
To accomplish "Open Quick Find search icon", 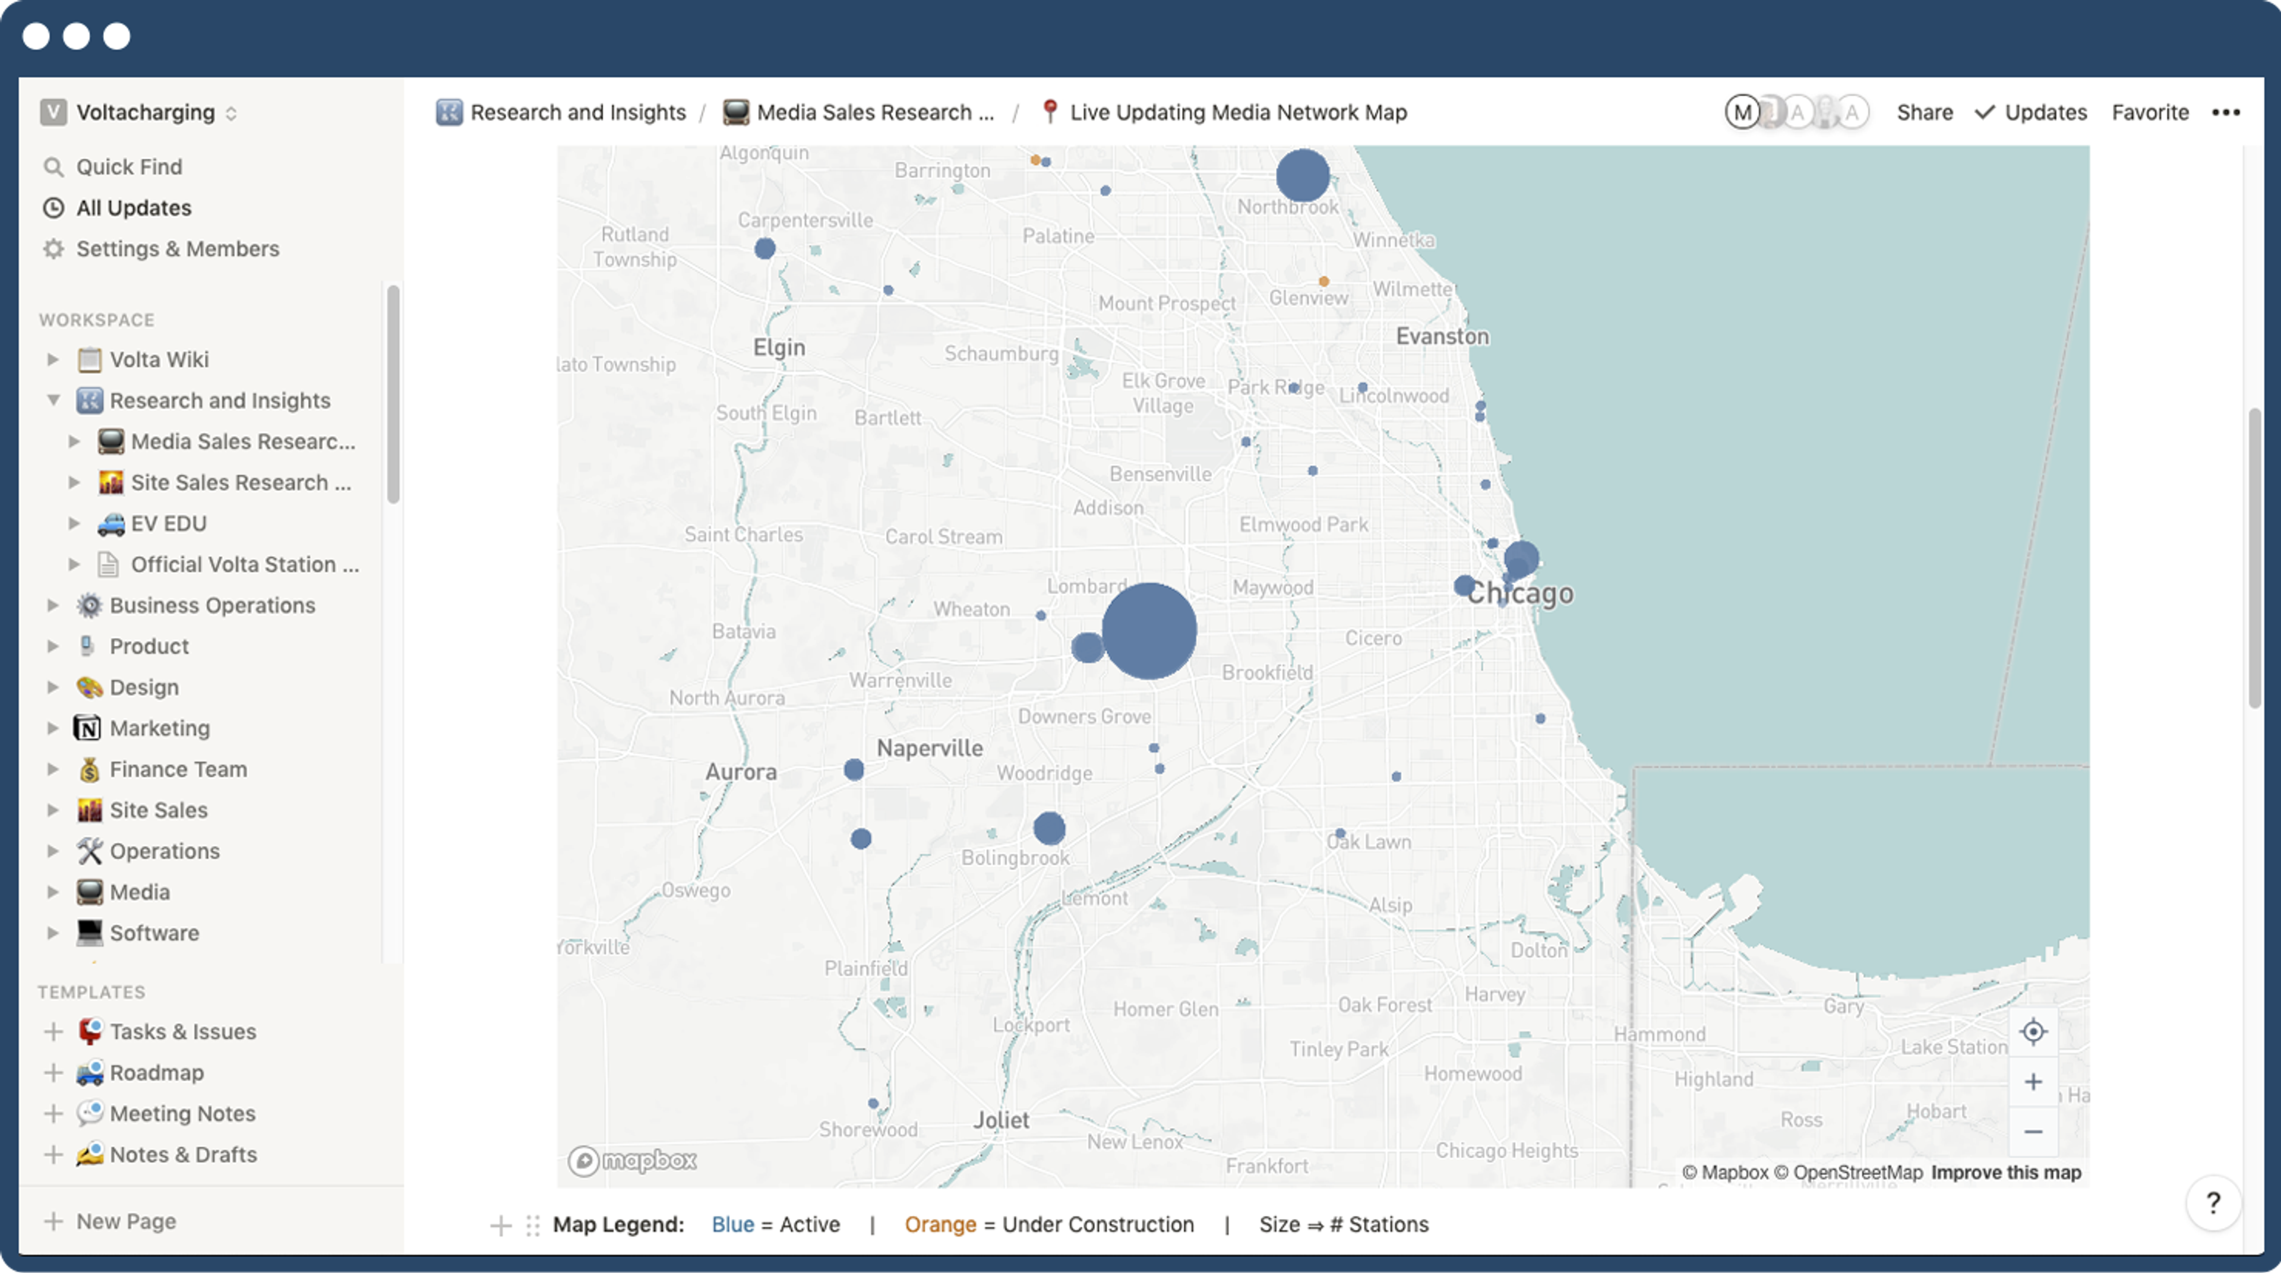I will [x=54, y=166].
